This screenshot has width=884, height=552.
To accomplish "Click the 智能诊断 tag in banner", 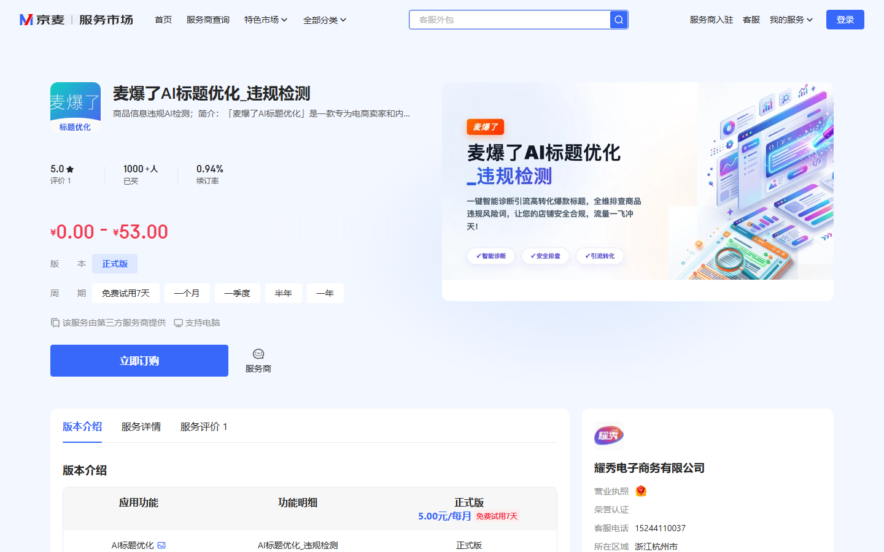I will 491,256.
